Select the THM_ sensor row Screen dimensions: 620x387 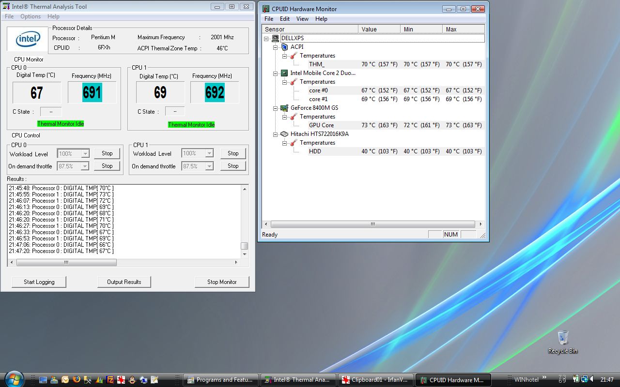(396, 64)
